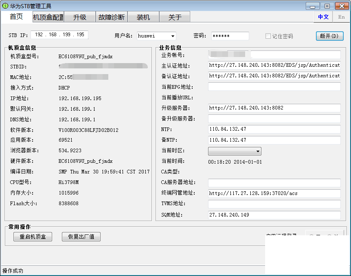Open the 机顶盒配置 tab
351x276 pixels.
(48, 17)
